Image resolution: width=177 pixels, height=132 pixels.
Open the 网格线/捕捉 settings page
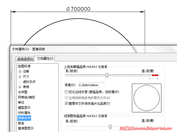(26, 97)
